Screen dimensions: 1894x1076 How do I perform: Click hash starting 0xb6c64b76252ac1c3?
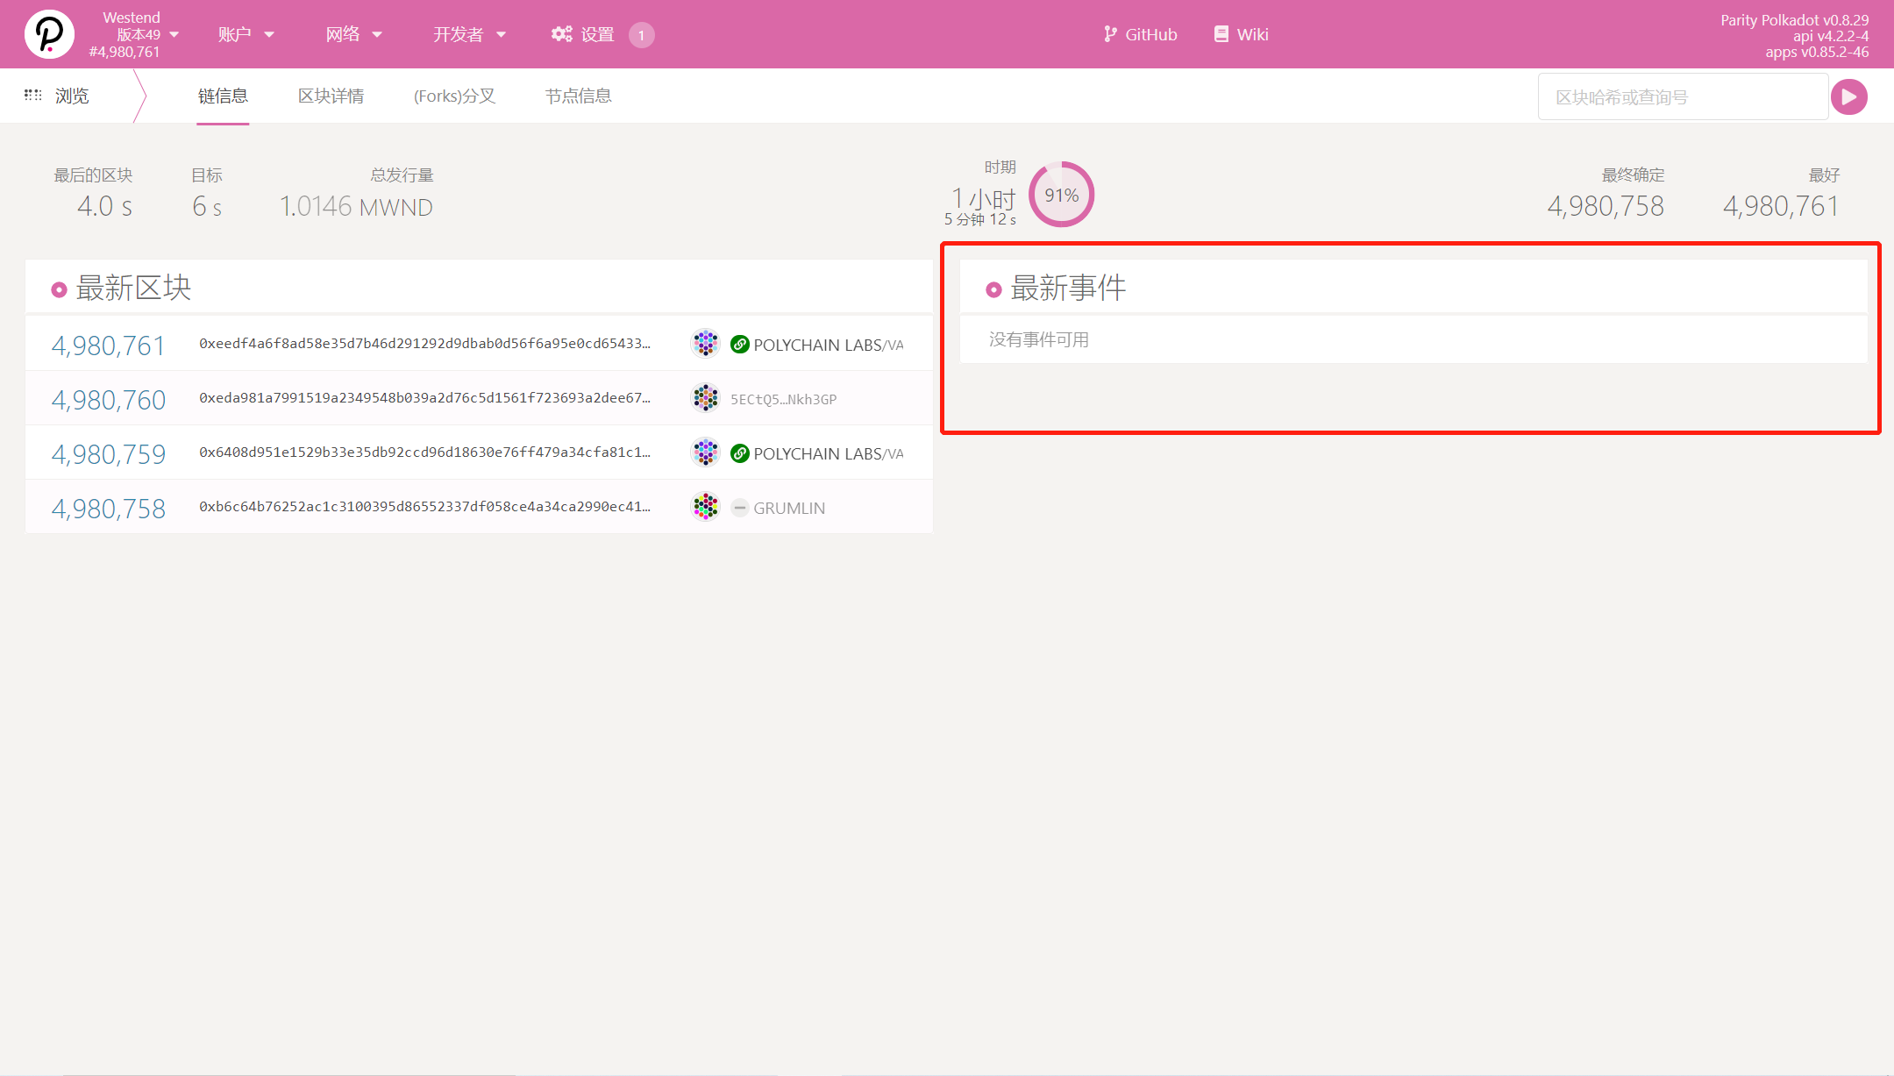click(424, 506)
